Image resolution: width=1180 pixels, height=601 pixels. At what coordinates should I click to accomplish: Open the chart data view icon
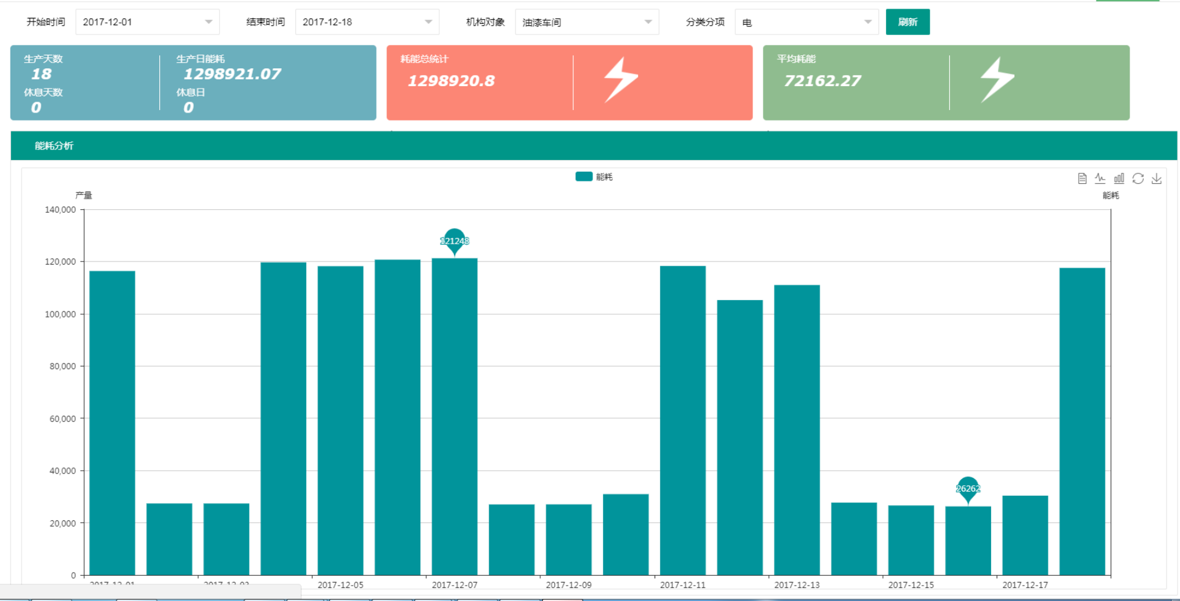tap(1082, 178)
